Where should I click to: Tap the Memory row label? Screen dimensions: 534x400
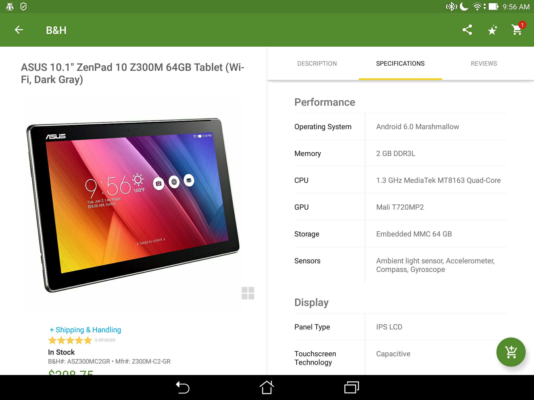pos(308,153)
